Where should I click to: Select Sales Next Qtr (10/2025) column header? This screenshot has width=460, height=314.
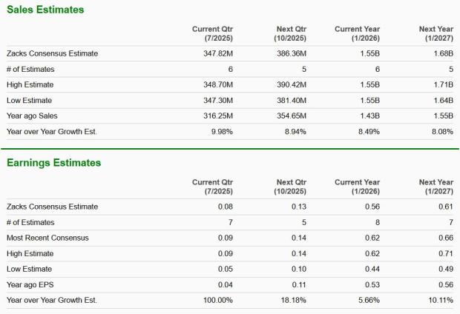tap(290, 33)
